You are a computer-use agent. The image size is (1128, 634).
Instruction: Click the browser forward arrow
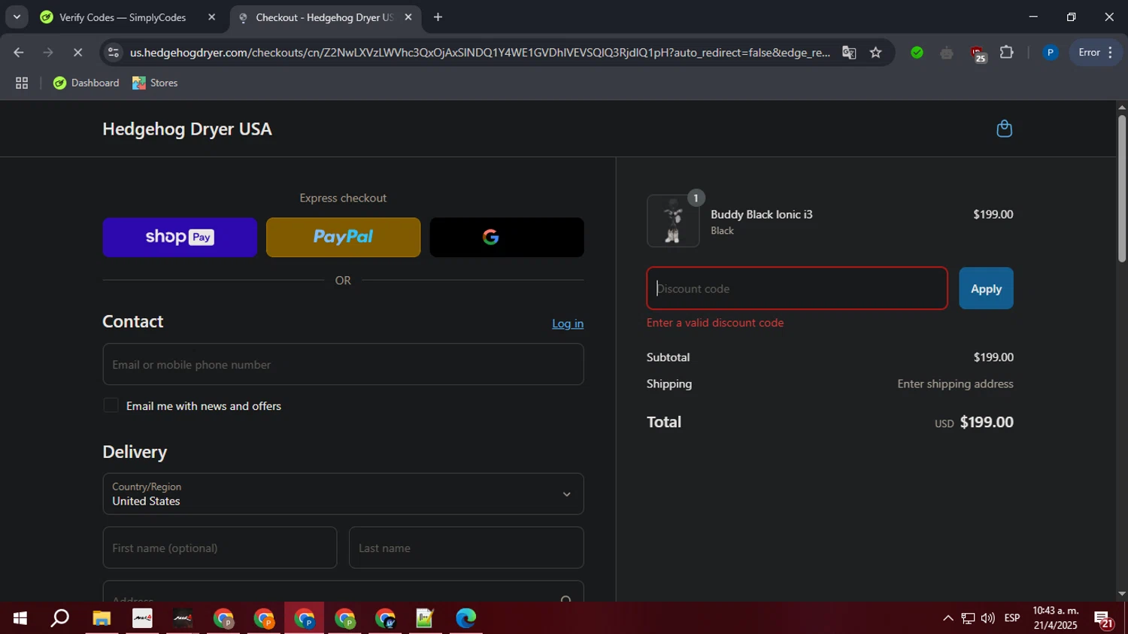[48, 53]
